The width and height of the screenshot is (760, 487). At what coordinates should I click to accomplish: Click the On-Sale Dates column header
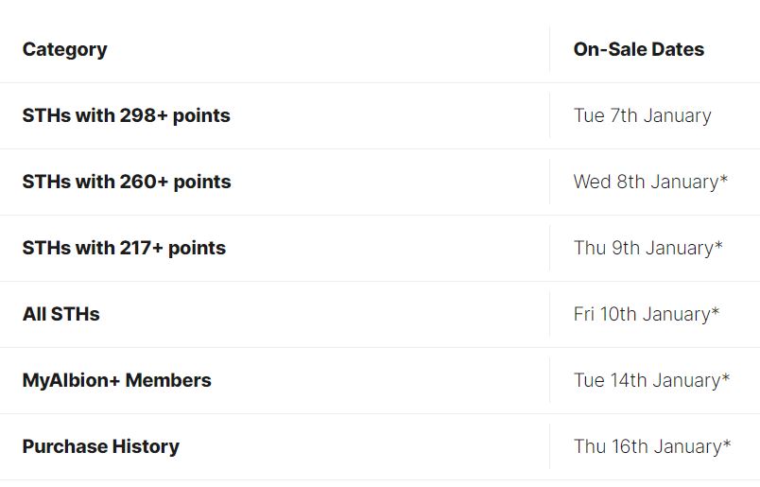click(x=638, y=49)
